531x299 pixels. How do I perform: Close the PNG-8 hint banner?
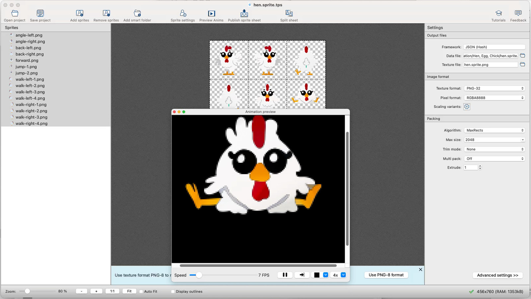[420, 269]
